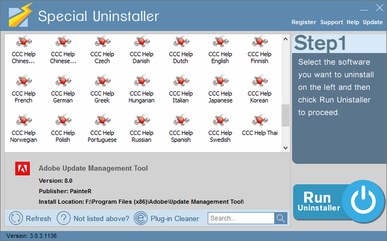Minimize the Special Uninstaller window
Image resolution: width=387 pixels, height=241 pixels.
(x=364, y=9)
